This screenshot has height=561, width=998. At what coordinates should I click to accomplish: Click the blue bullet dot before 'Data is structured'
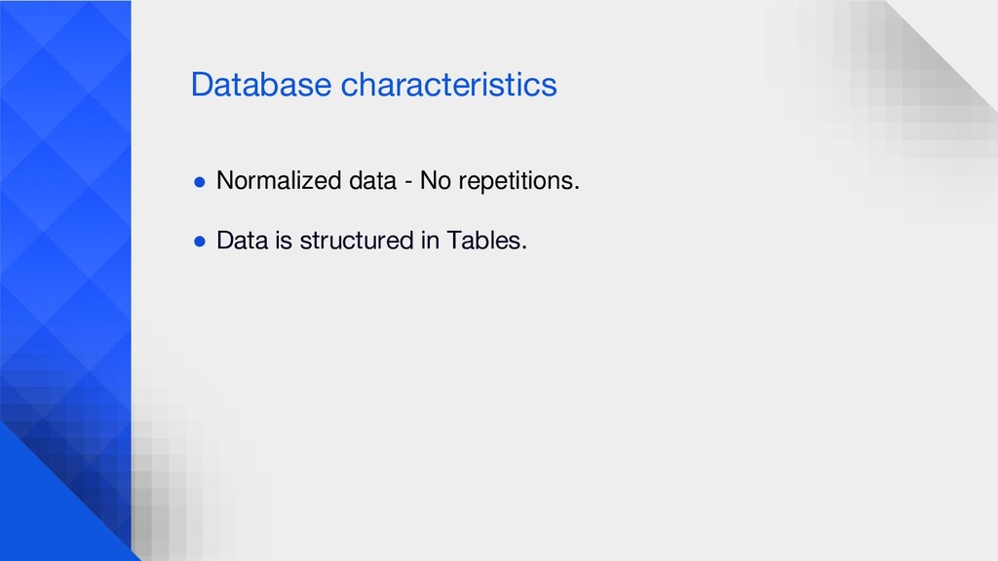(x=200, y=242)
